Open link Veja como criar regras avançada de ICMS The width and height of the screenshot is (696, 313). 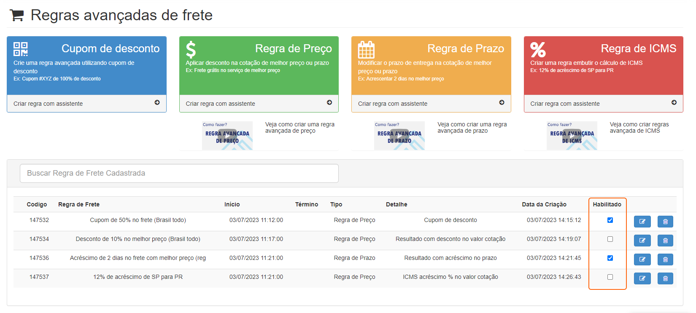[639, 128]
